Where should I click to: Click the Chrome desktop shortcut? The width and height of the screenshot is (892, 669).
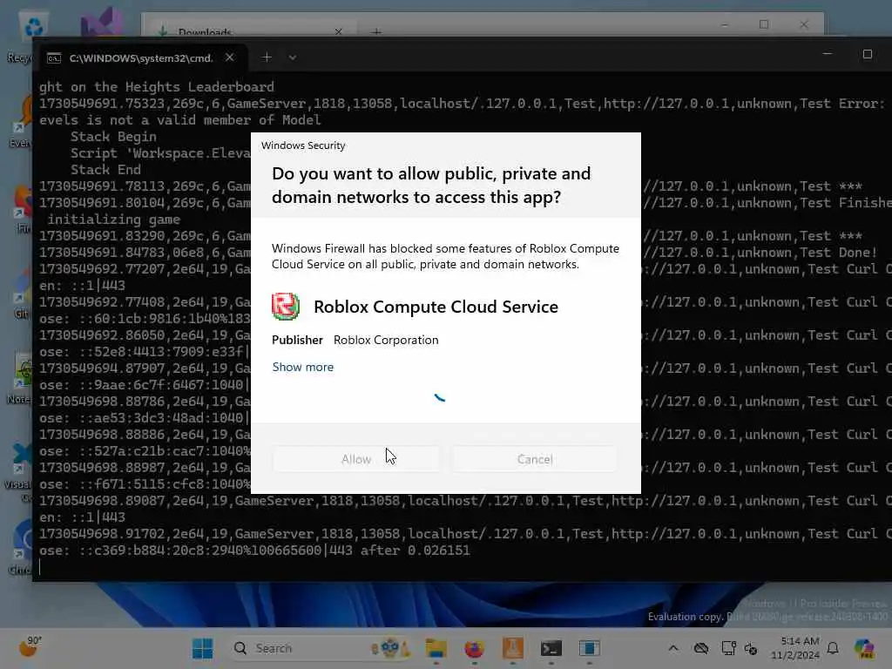click(x=21, y=547)
